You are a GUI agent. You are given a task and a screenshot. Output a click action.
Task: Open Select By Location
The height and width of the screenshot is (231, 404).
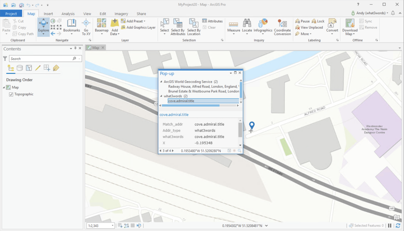point(194,27)
